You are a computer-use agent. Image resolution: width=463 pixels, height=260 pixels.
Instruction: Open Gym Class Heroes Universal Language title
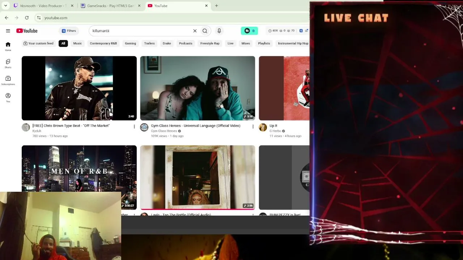[x=196, y=126]
